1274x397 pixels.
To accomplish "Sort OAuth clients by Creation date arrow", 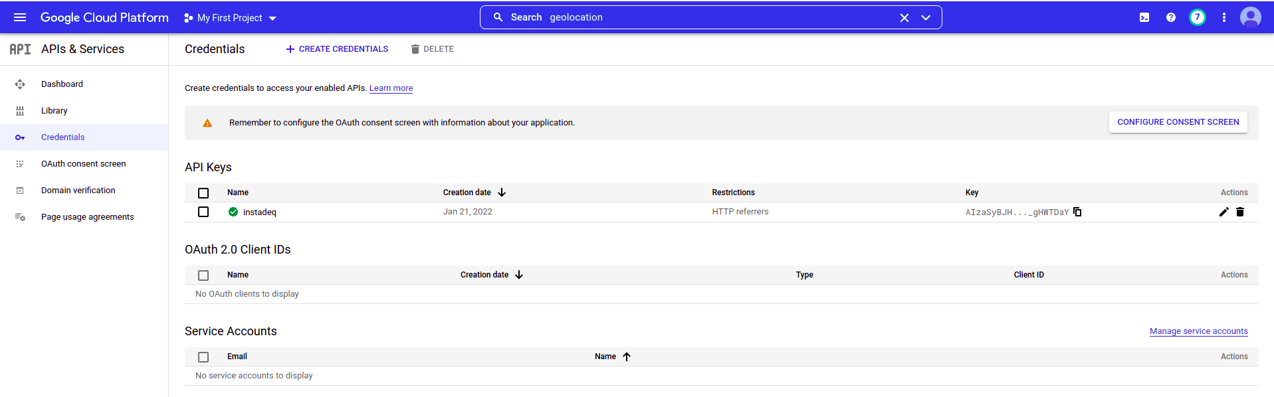I will (519, 275).
